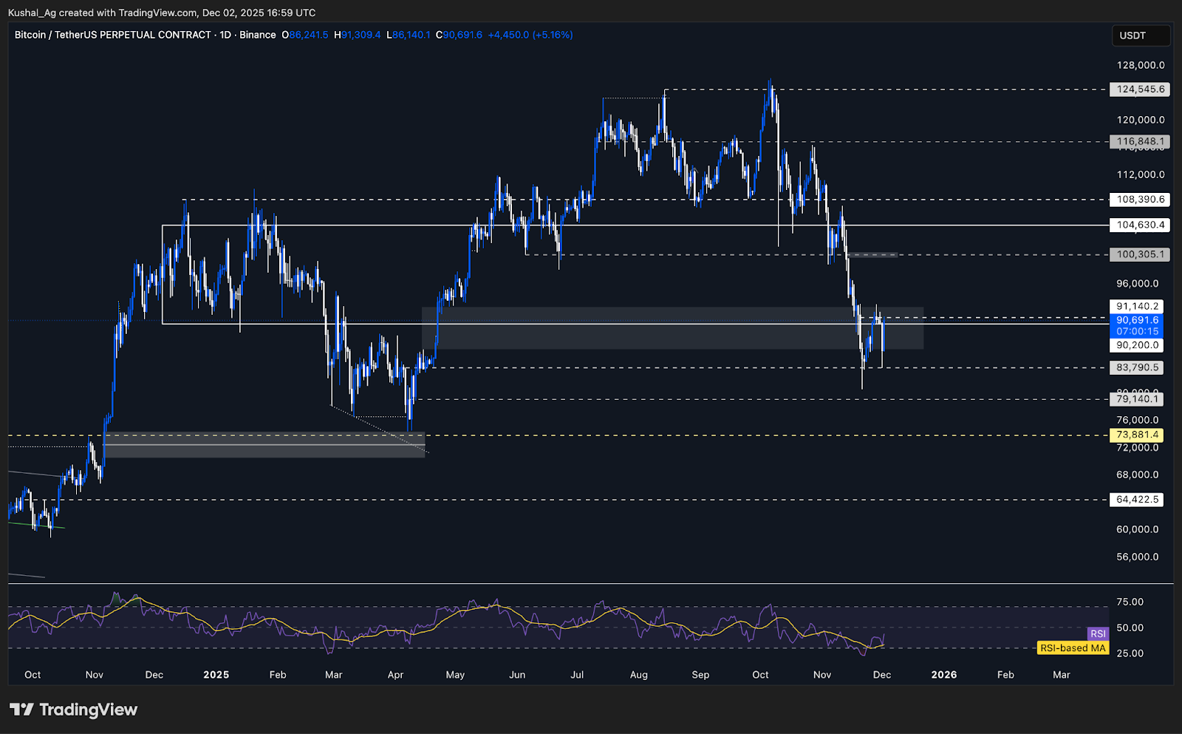Click the 2026 year marker on time axis
The width and height of the screenshot is (1182, 734).
(x=945, y=675)
